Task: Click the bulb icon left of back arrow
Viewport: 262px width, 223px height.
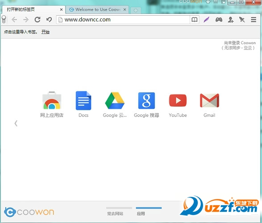Action: [x=4, y=19]
